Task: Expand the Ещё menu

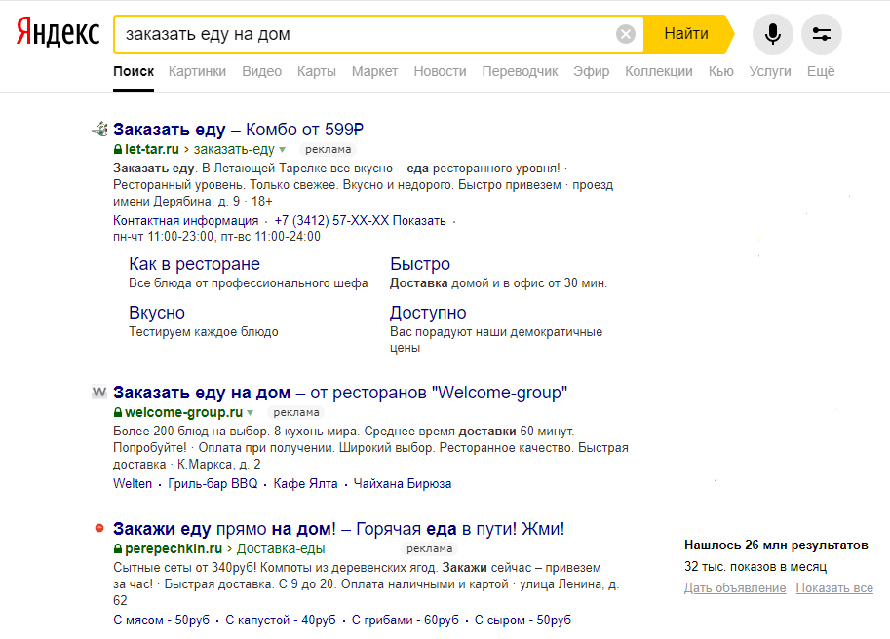Action: point(821,71)
